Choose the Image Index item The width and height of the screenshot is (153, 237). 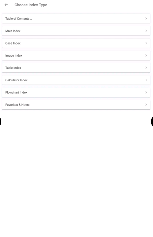(76, 56)
